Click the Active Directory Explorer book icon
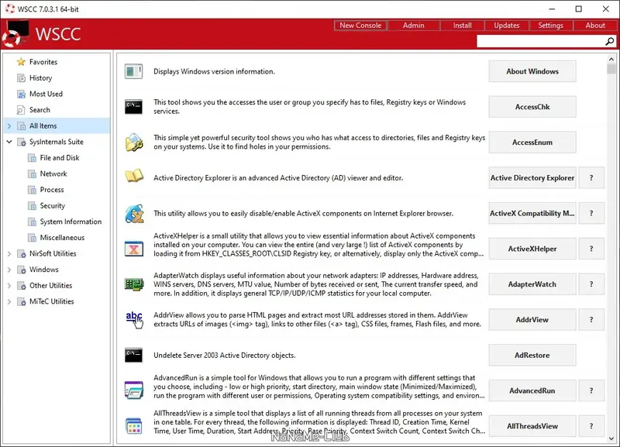Viewport: 620px width, 447px height. point(133,177)
